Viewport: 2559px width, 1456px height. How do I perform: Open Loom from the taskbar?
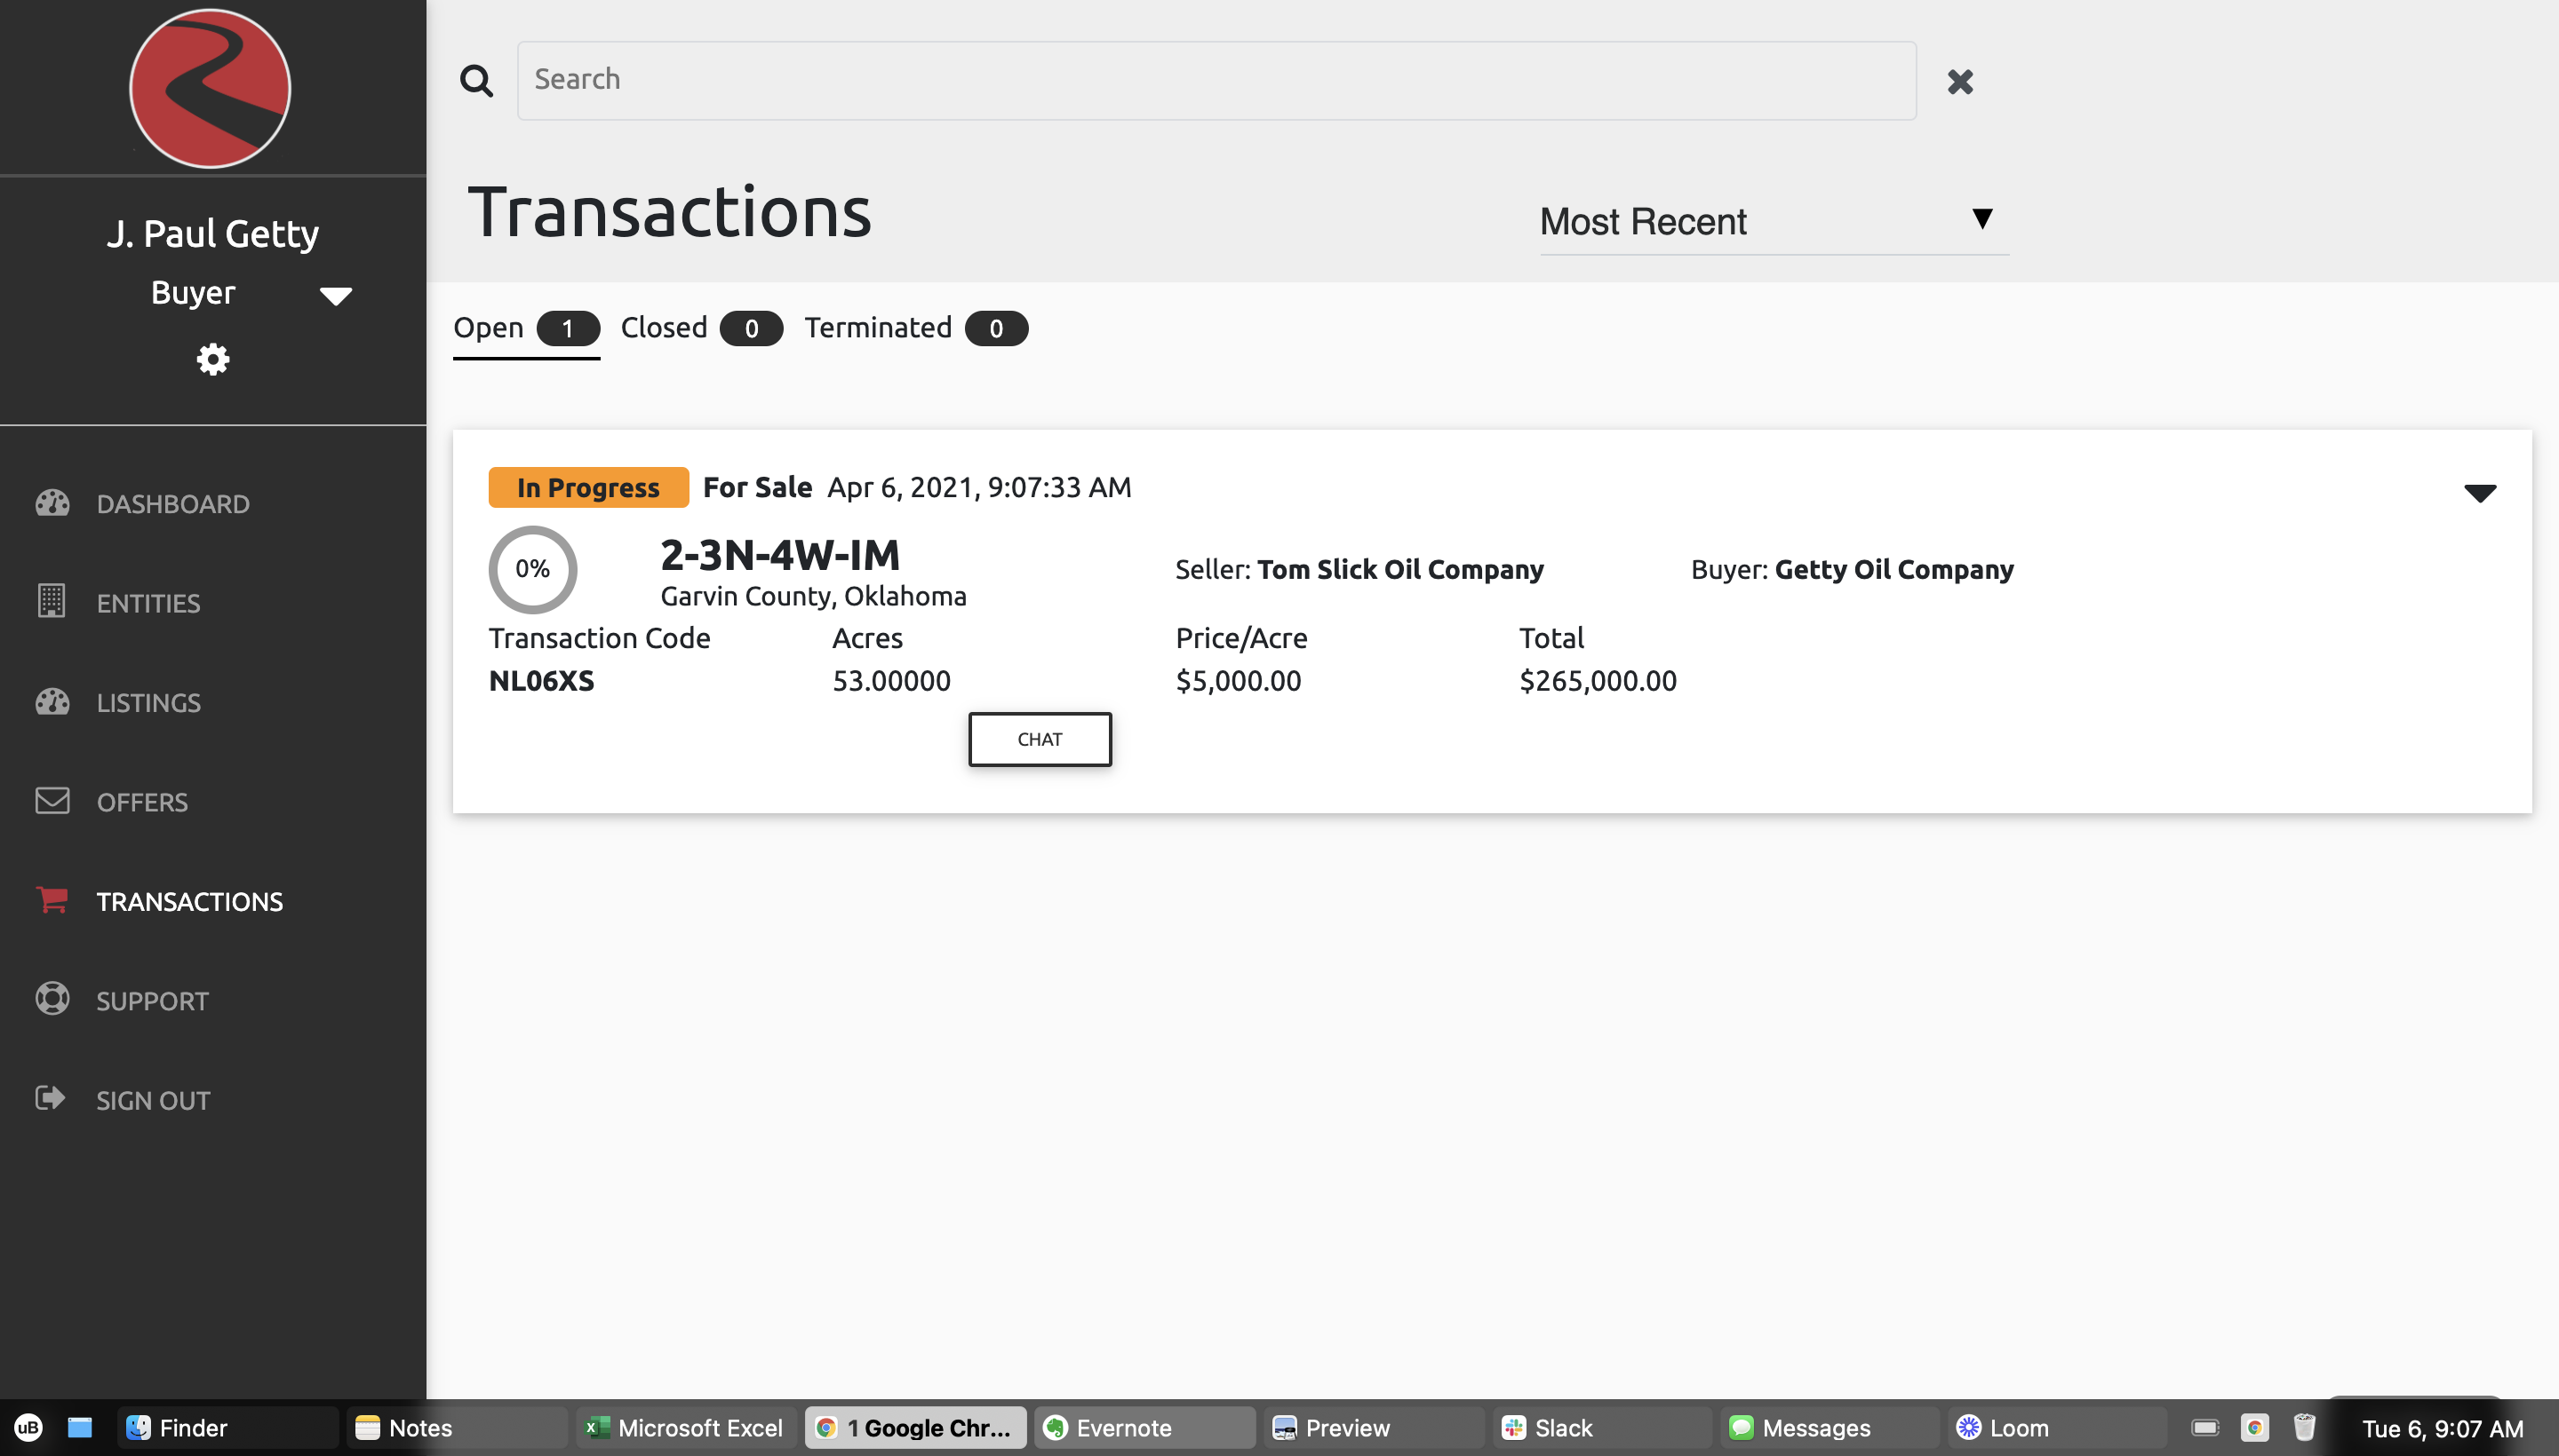(x=2059, y=1428)
